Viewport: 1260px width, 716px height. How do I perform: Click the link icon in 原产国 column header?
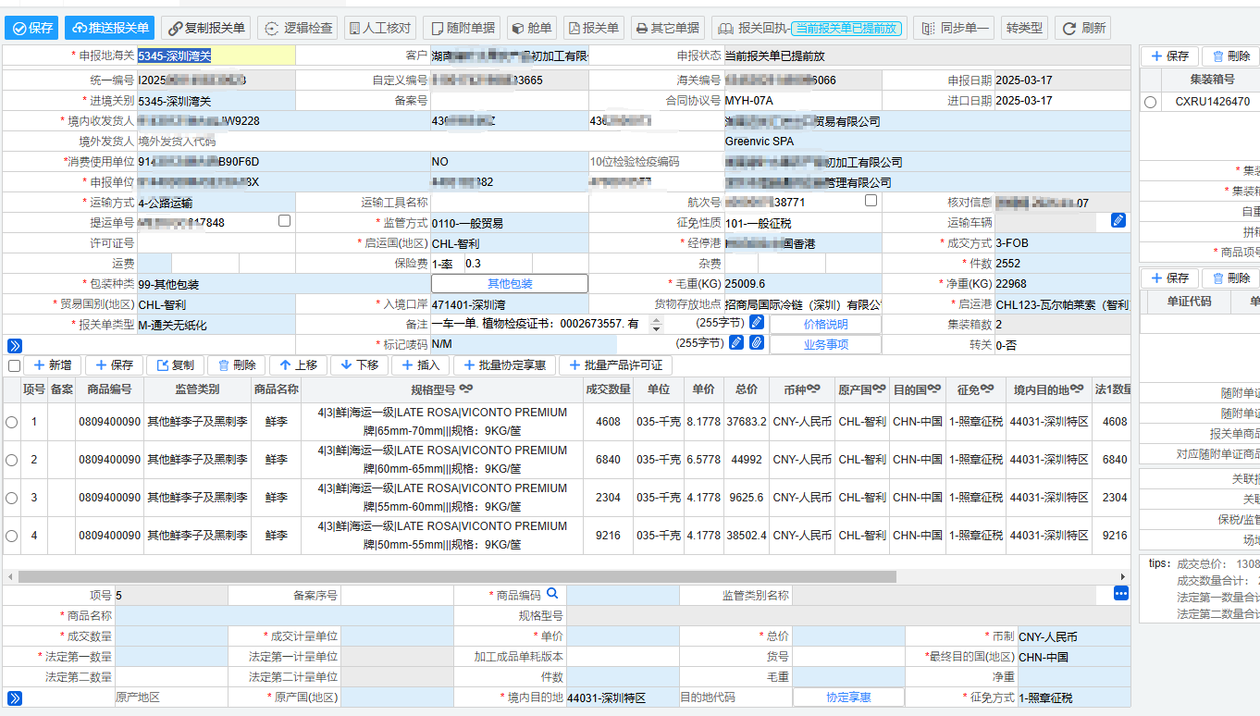(x=879, y=389)
